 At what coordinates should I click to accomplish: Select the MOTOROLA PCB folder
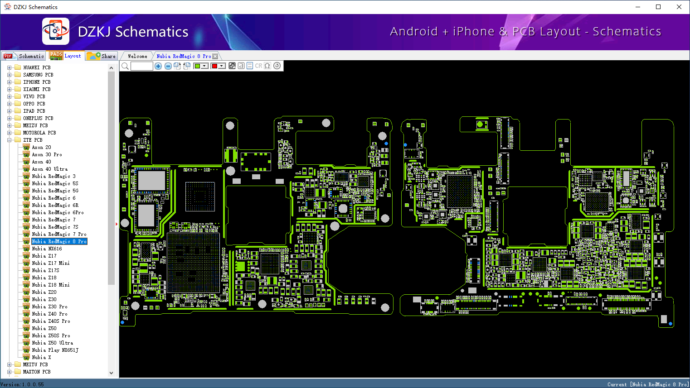pyautogui.click(x=39, y=133)
